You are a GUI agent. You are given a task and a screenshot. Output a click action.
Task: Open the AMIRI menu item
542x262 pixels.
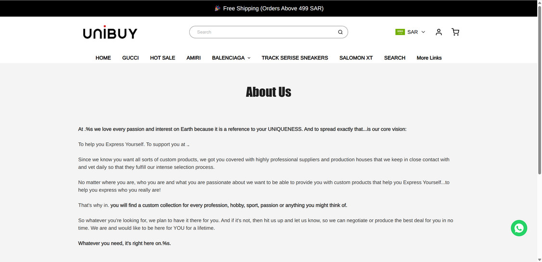coord(194,58)
